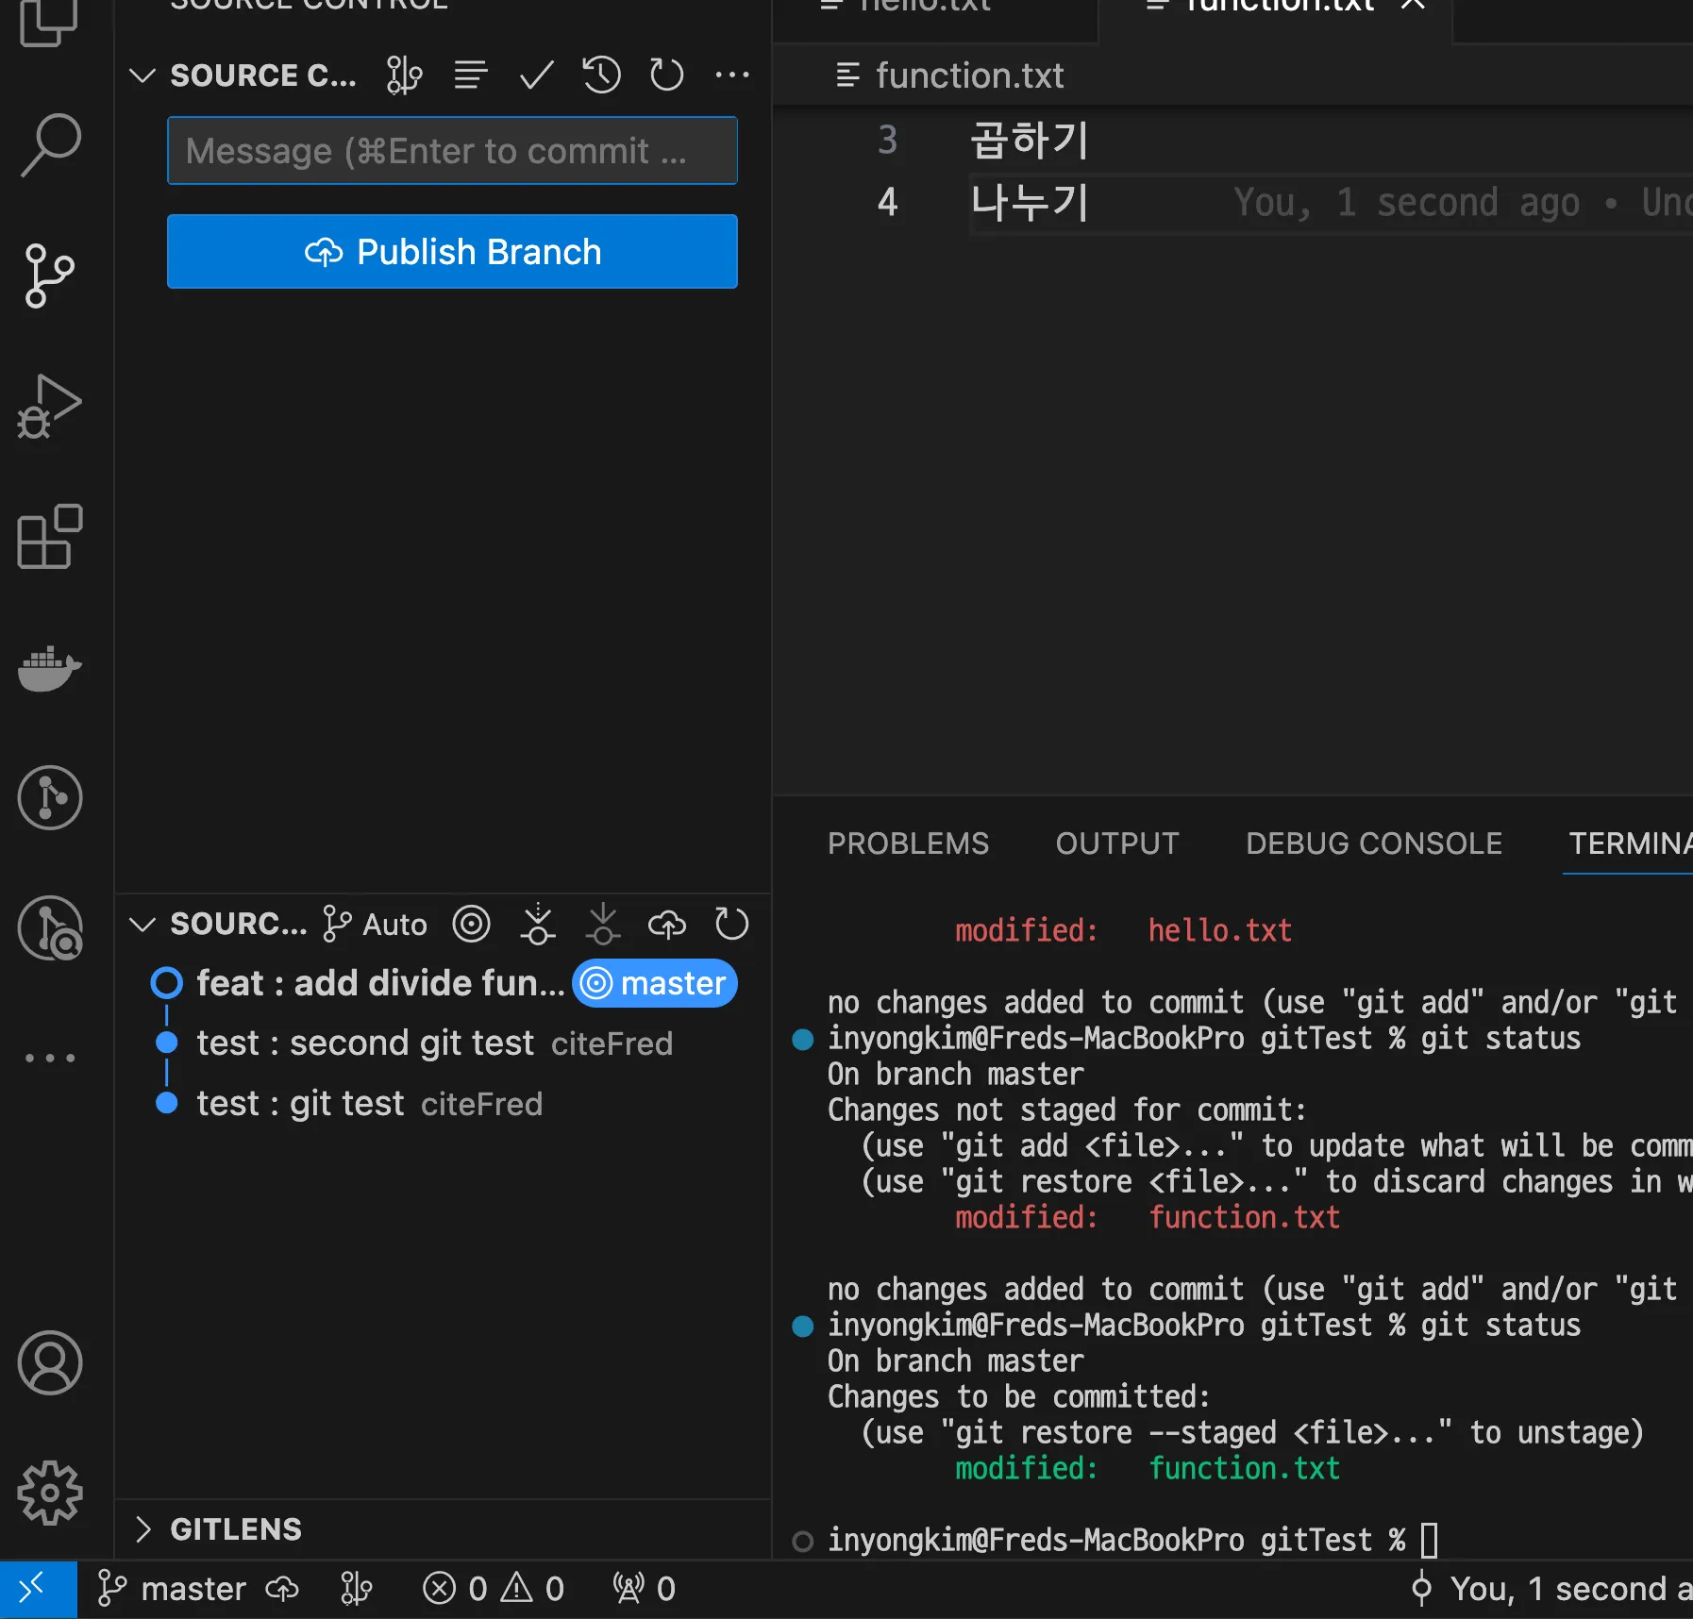Toggle view as tree list icon
This screenshot has height=1619, width=1693.
tap(470, 75)
